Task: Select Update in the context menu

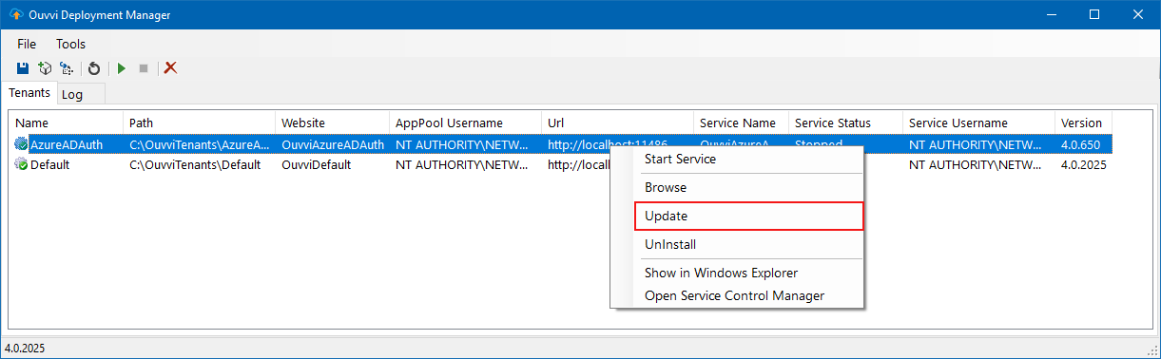Action: coord(748,216)
